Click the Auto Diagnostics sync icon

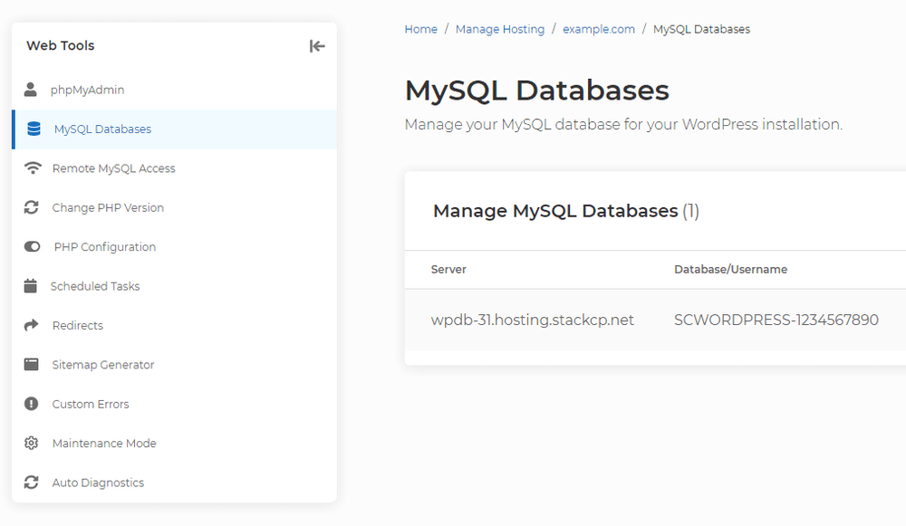click(x=32, y=483)
